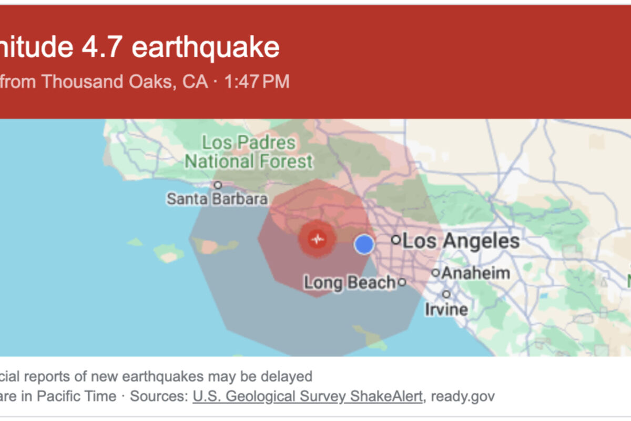Select the Los Angeles city marker

395,240
